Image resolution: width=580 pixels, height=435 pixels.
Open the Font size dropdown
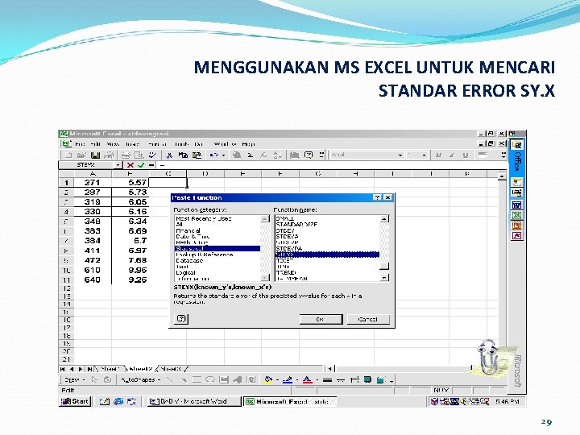pyautogui.click(x=425, y=155)
